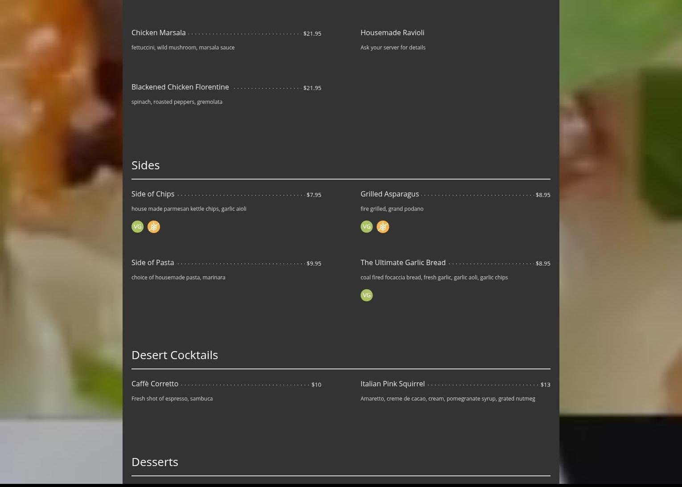
Task: Click the description 'house made parmesan kettle chips, garlic aioli'
Action: click(189, 209)
